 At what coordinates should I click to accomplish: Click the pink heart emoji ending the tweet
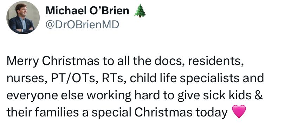tap(239, 112)
